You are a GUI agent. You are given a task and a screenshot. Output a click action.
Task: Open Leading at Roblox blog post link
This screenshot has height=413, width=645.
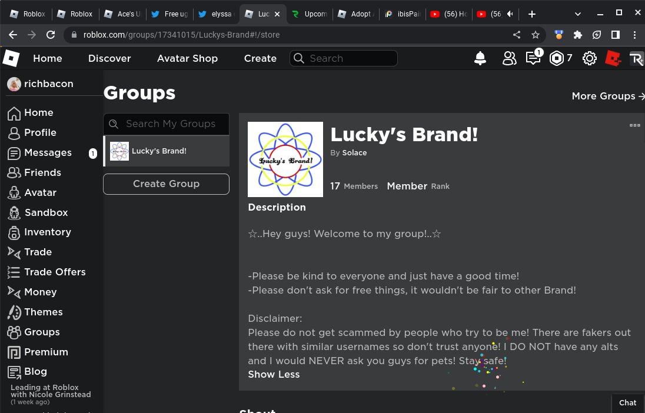(51, 394)
